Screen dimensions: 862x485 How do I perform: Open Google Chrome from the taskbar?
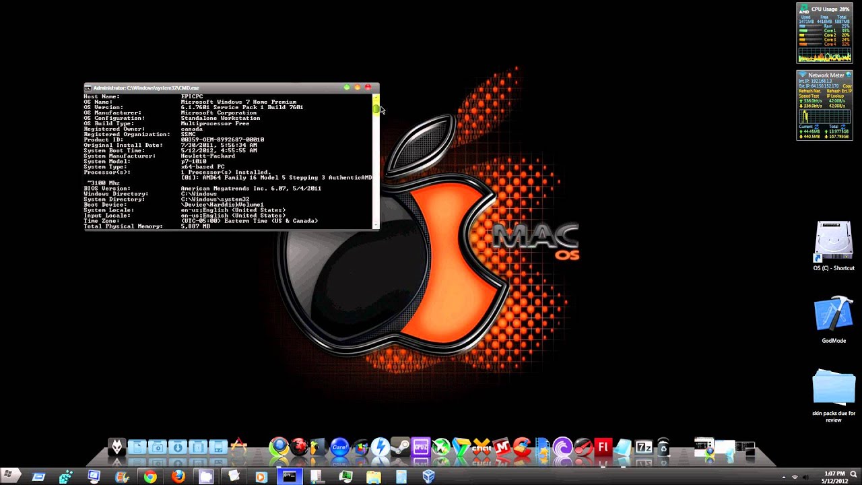(x=150, y=476)
